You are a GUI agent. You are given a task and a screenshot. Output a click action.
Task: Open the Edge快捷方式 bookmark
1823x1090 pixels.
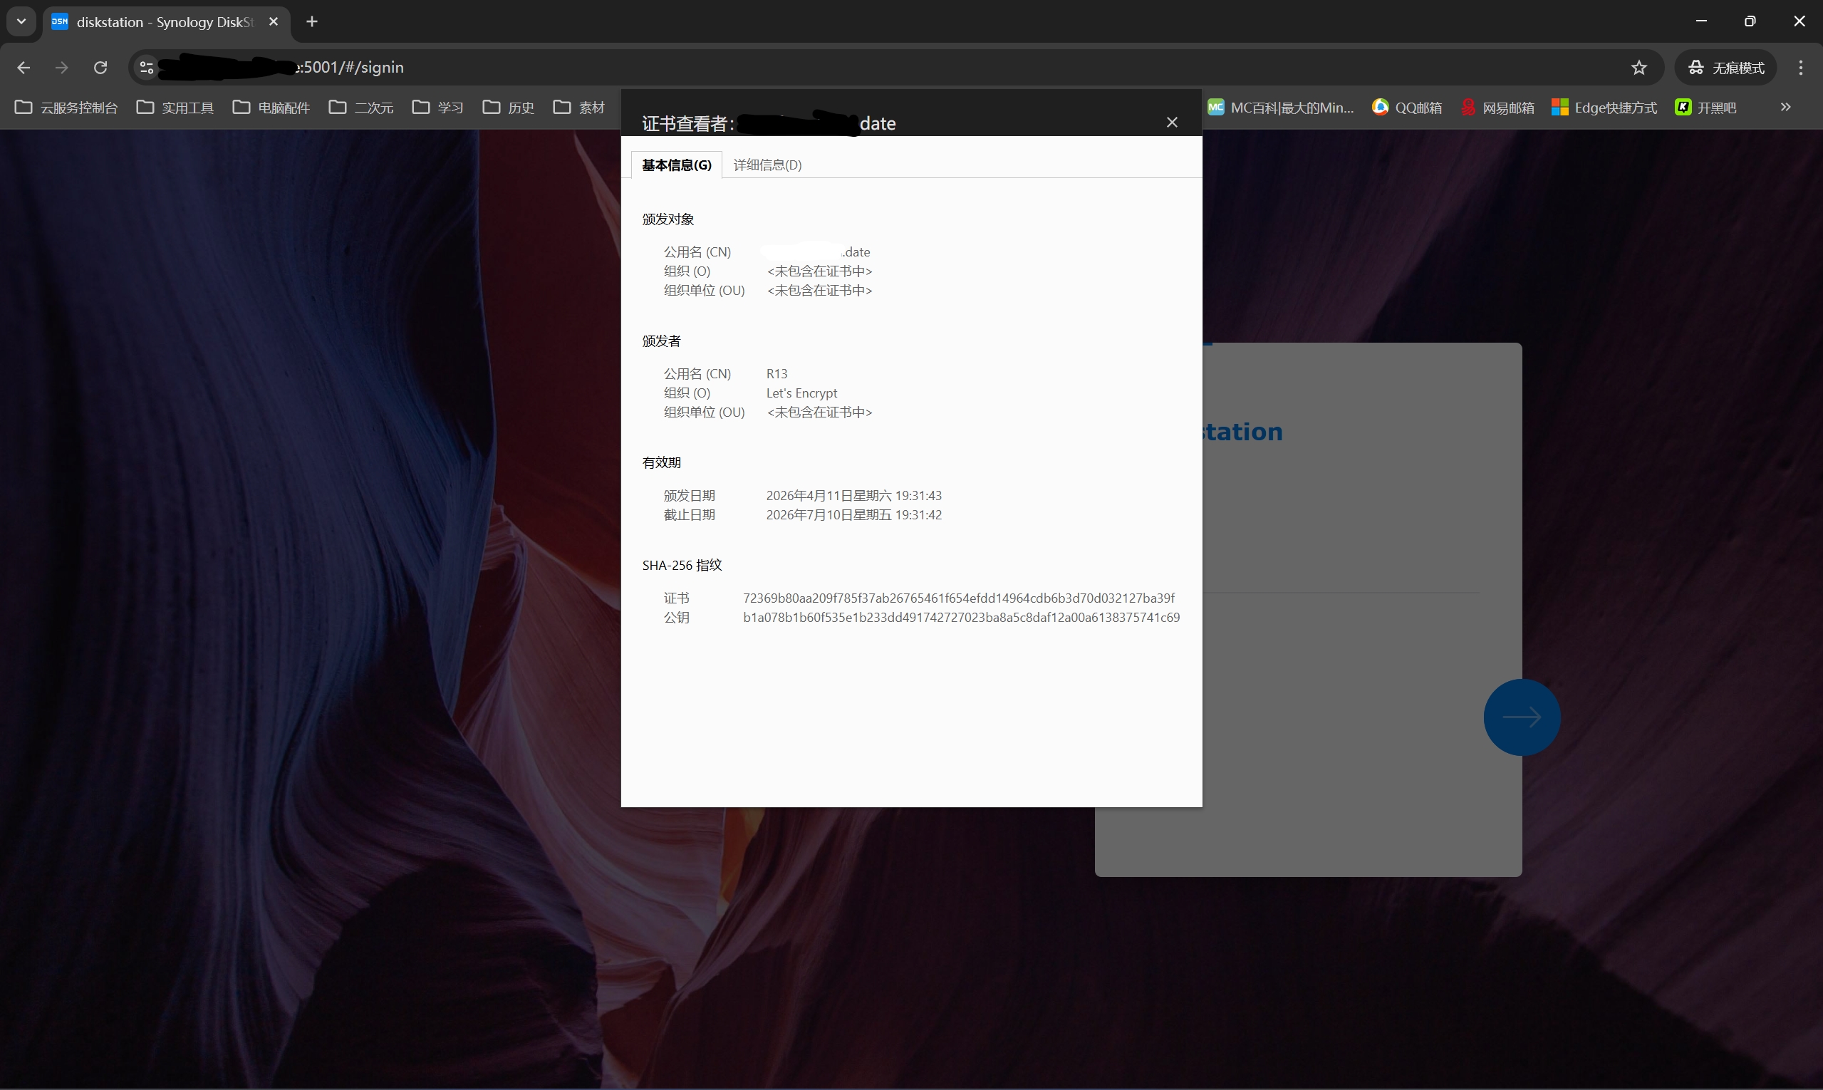pos(1604,108)
